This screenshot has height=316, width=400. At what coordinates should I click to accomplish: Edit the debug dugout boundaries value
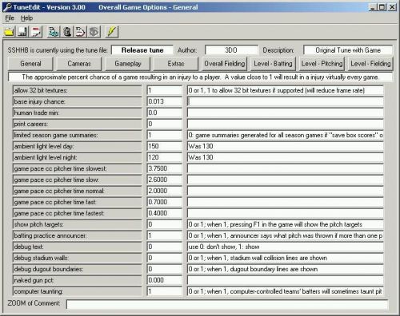click(164, 269)
